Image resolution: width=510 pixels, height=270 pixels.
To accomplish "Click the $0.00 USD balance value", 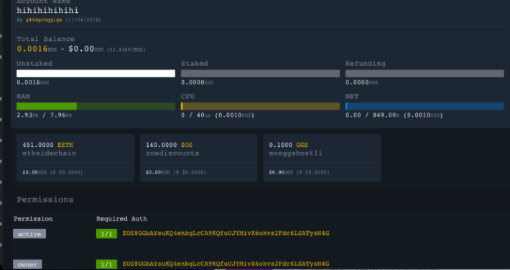I will [86, 49].
